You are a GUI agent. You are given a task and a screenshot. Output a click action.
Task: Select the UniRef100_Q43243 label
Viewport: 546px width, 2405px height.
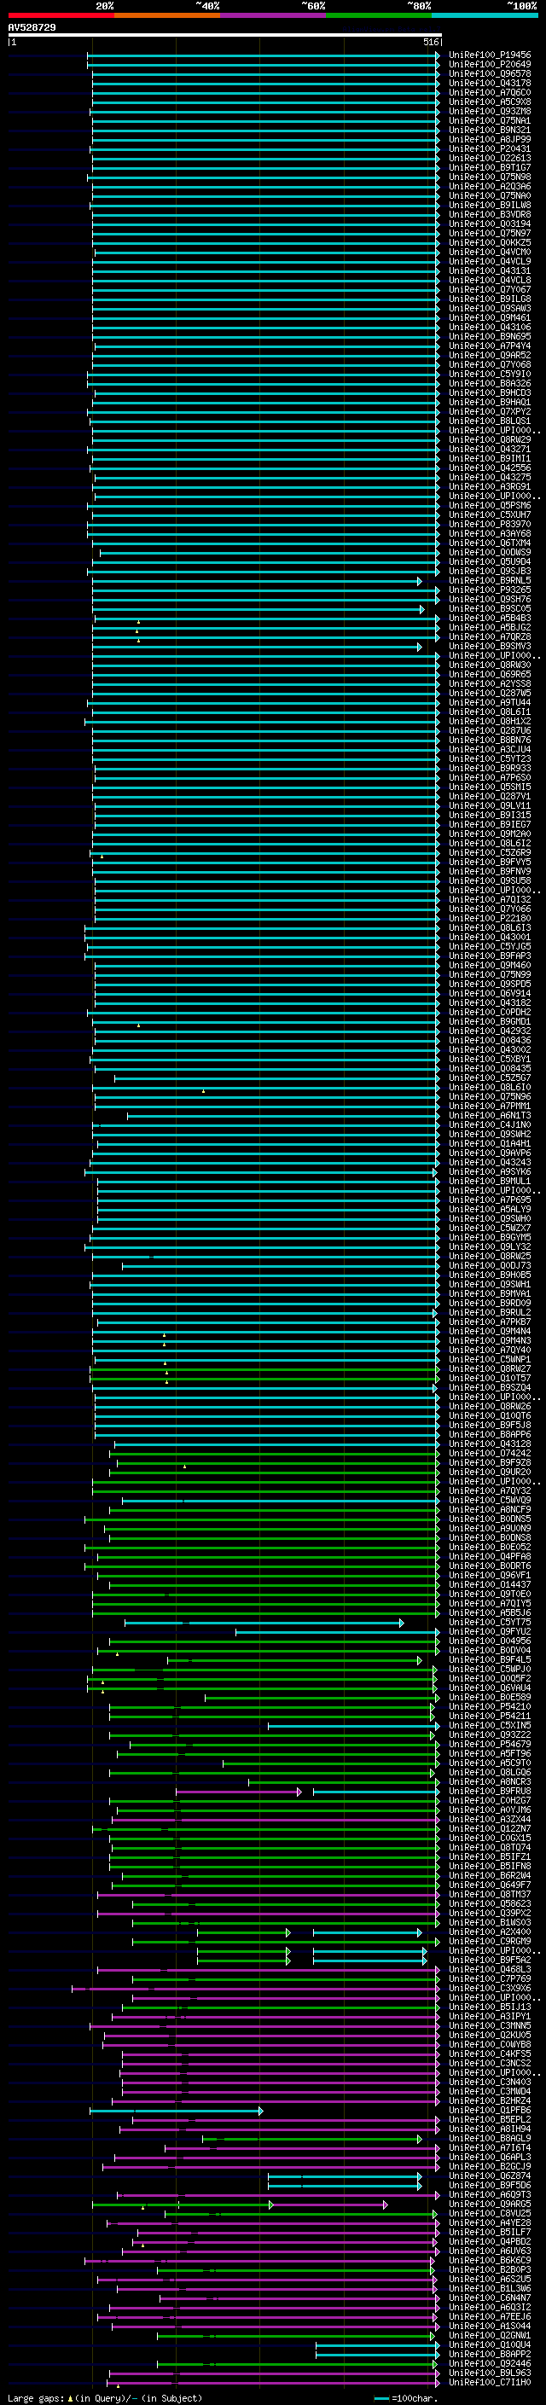click(x=489, y=1162)
